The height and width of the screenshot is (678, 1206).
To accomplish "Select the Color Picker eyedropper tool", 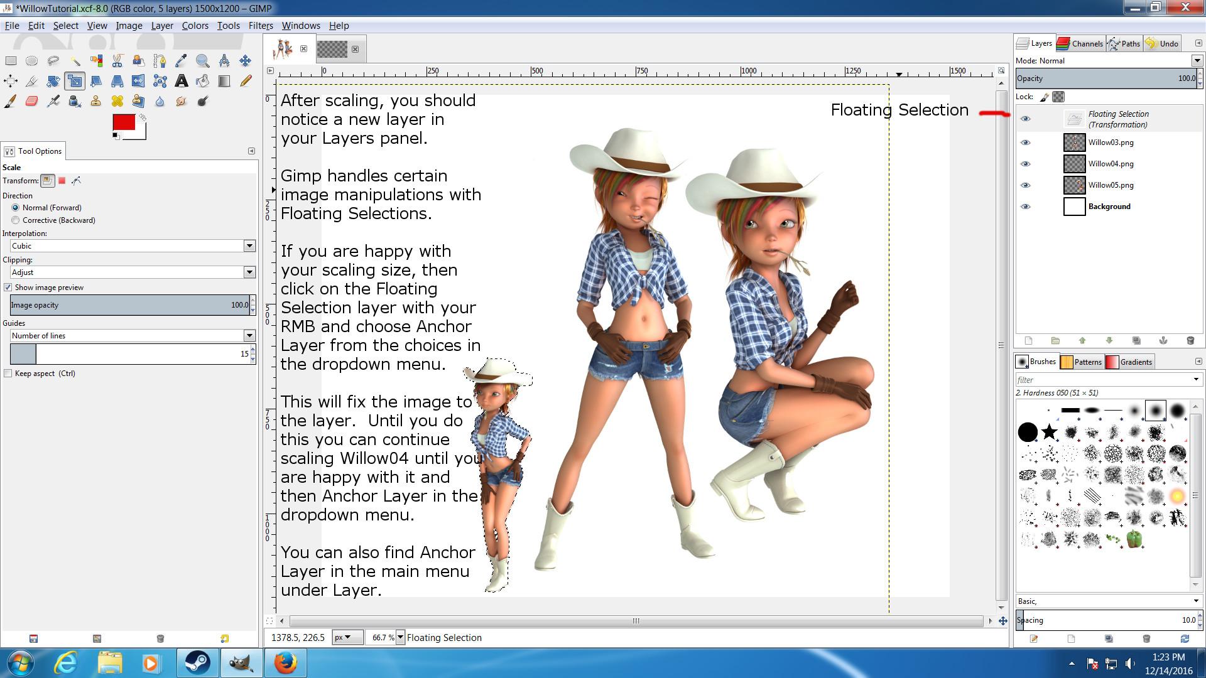I will pyautogui.click(x=181, y=61).
